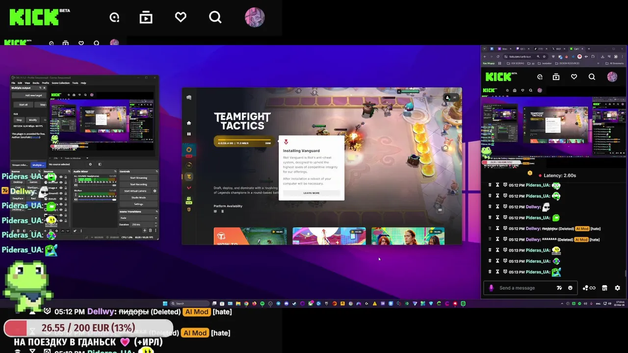Screen dimensions: 628x353
Task: Click 'Studio Mode' in OBS Controls
Action: (x=138, y=198)
